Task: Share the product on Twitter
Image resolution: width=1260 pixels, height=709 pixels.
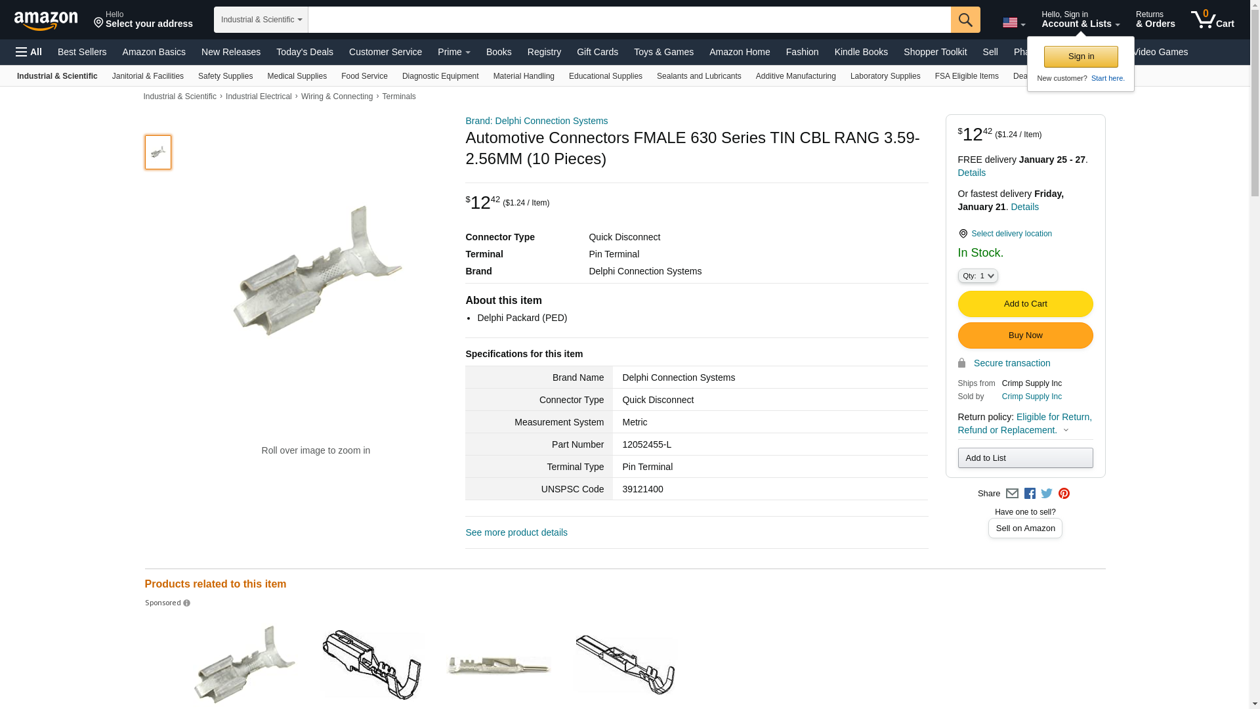Action: pyautogui.click(x=1047, y=494)
